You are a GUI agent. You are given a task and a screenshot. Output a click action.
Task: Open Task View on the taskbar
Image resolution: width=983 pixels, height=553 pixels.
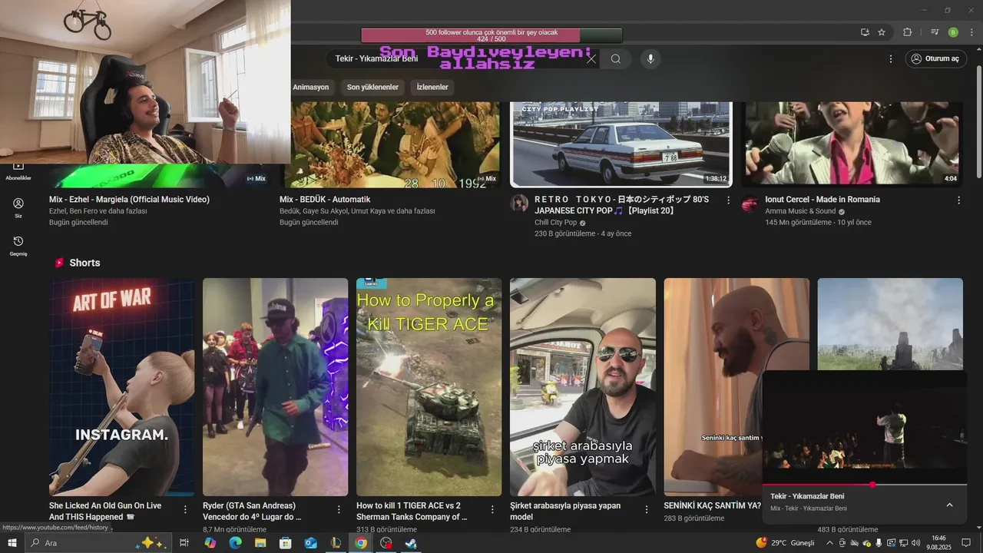[184, 543]
